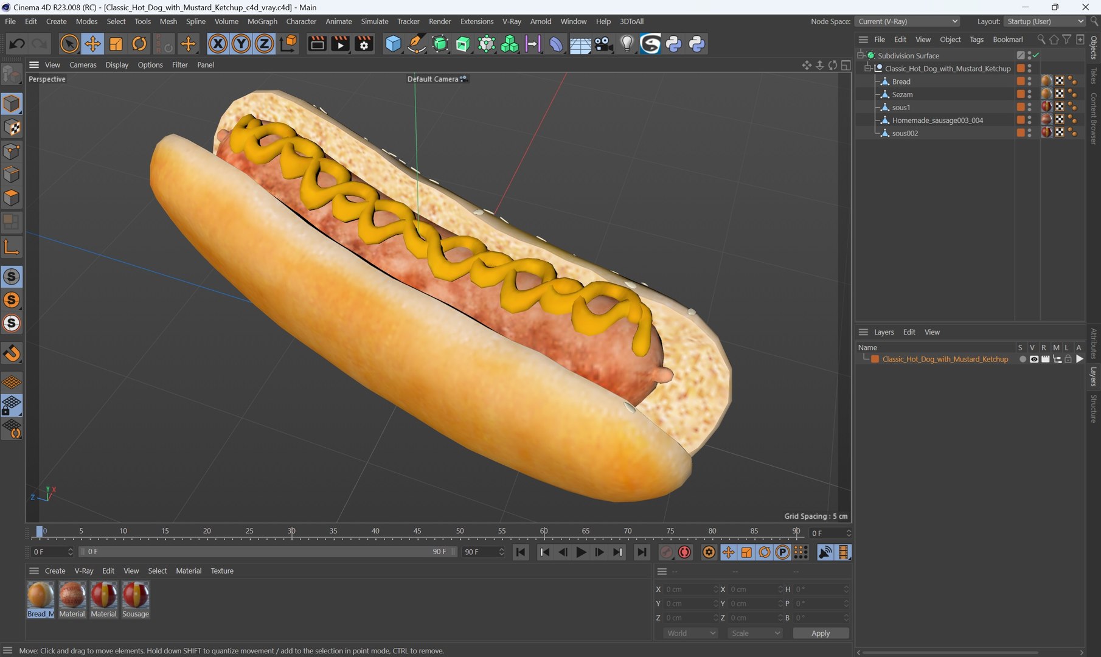Open Edit Render Settings icon
1101x657 pixels.
coord(364,44)
